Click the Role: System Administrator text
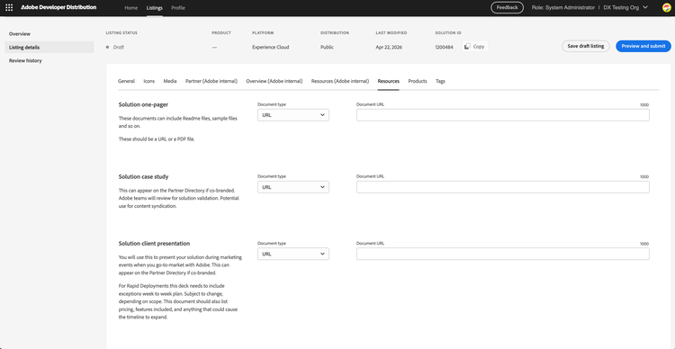The image size is (675, 349). [x=563, y=8]
